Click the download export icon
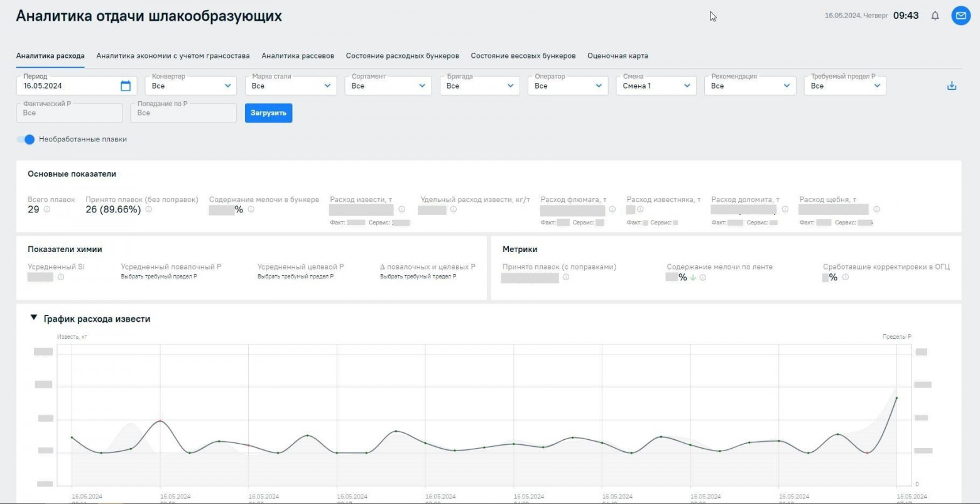980x504 pixels. pyautogui.click(x=951, y=86)
